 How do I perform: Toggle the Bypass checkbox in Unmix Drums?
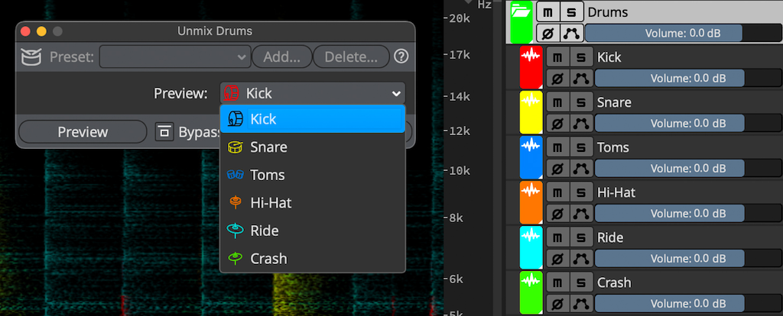[164, 131]
